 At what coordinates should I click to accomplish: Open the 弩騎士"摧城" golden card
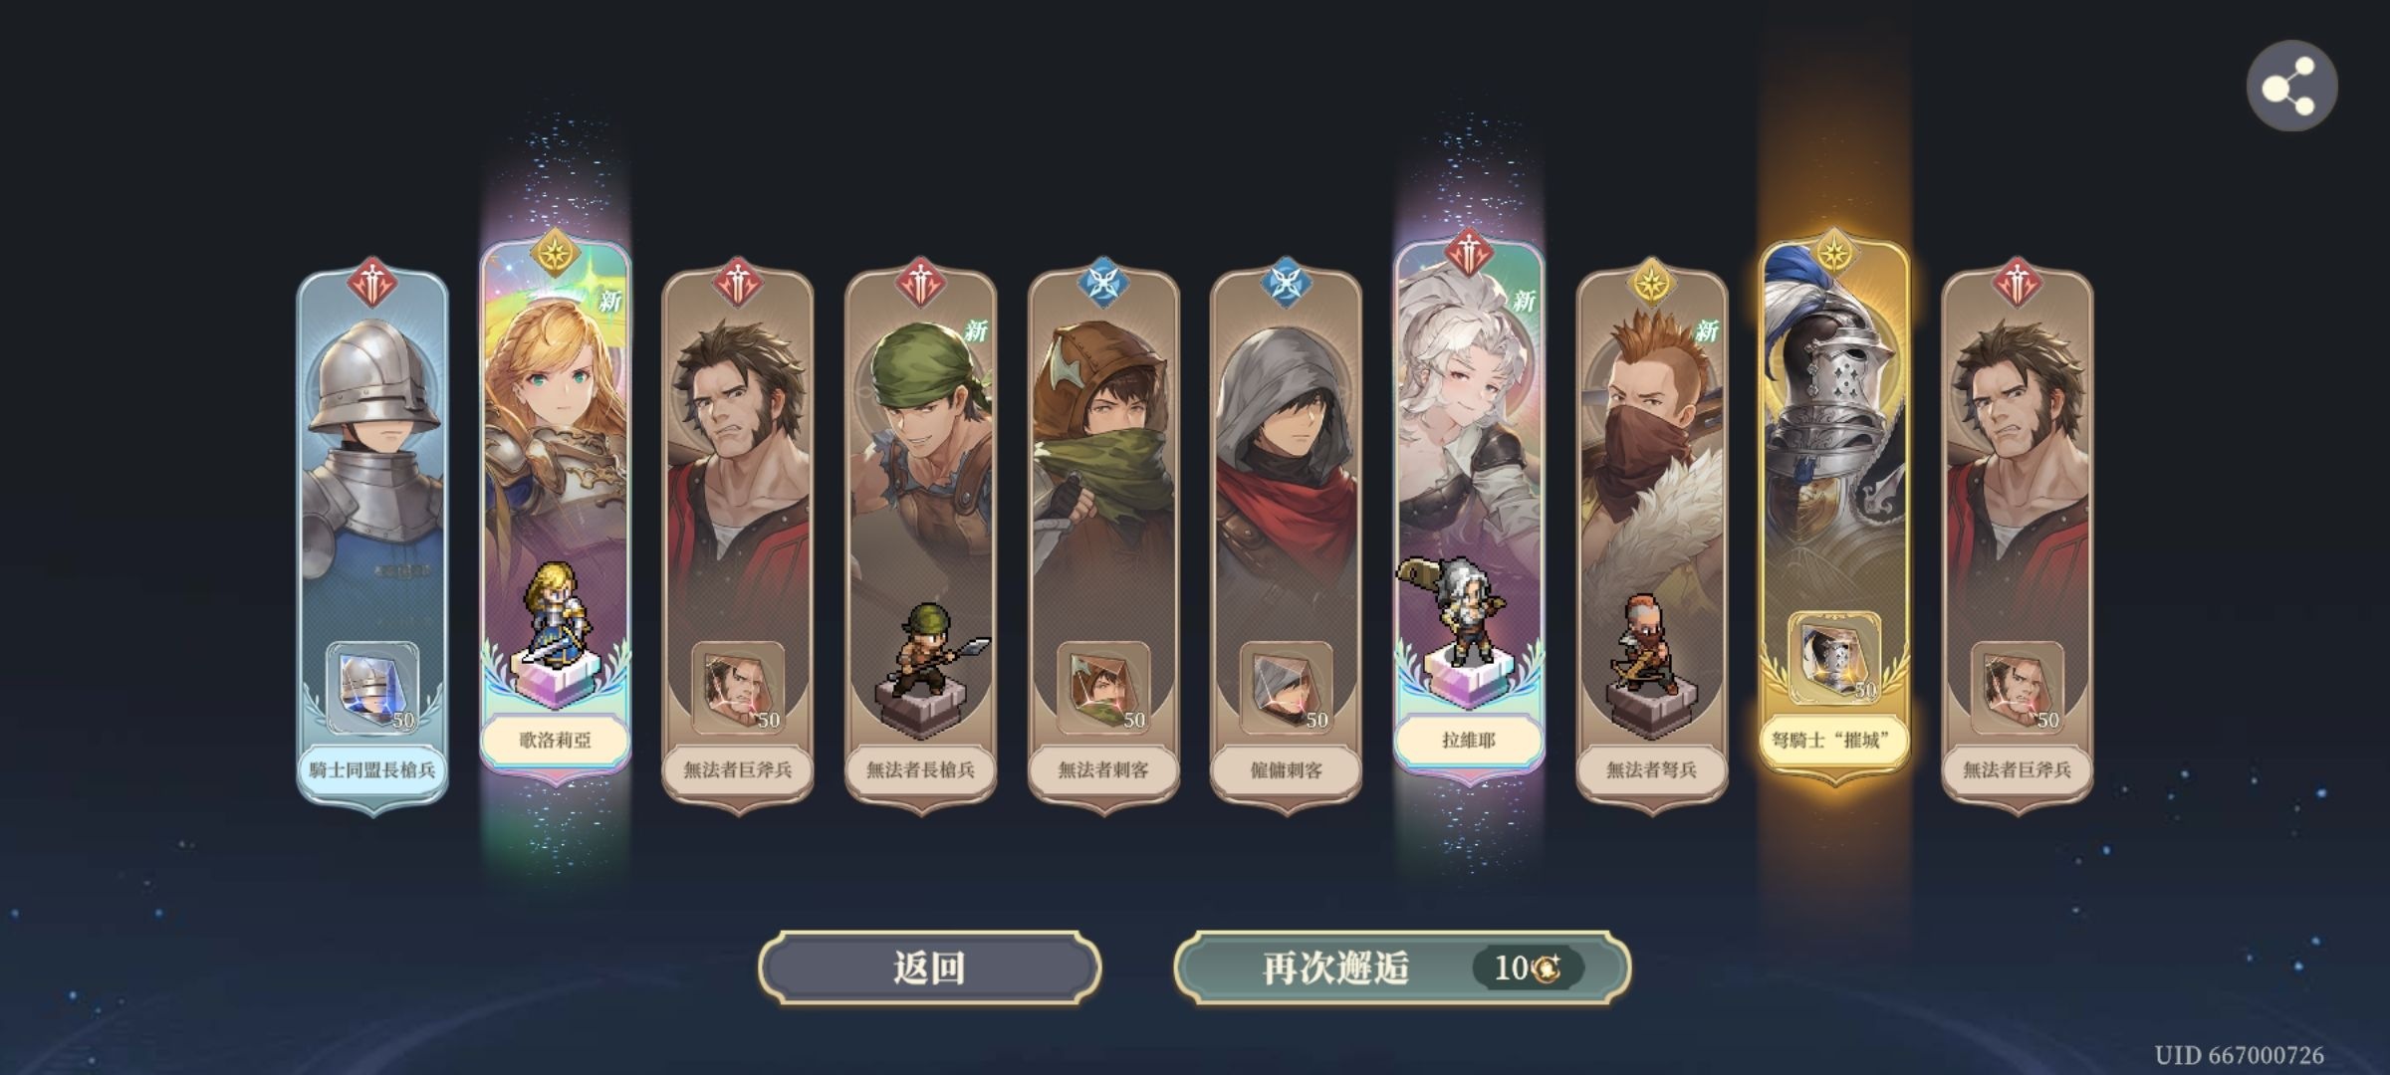click(1834, 508)
